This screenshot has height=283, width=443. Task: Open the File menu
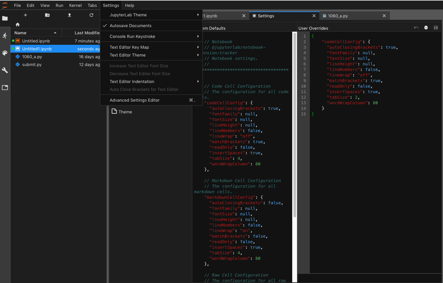pos(17,5)
